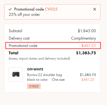
Task: Click the - $461.25 summary discount
Action: (88, 46)
